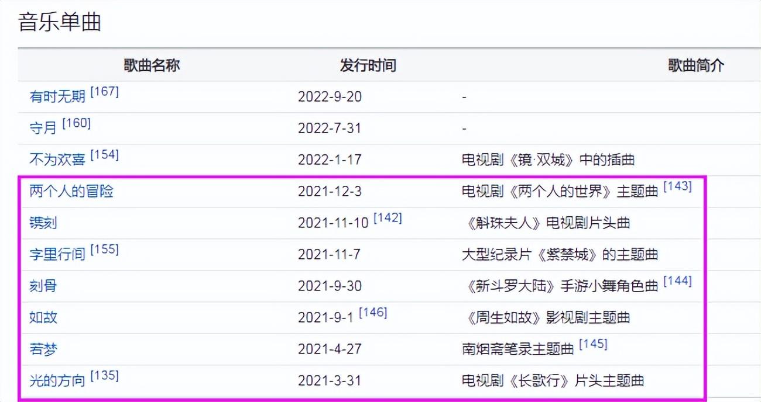Screen dimensions: 761x402
Task: Click the description 电视剧《镜·双城》中的插曲
Action: coord(549,160)
